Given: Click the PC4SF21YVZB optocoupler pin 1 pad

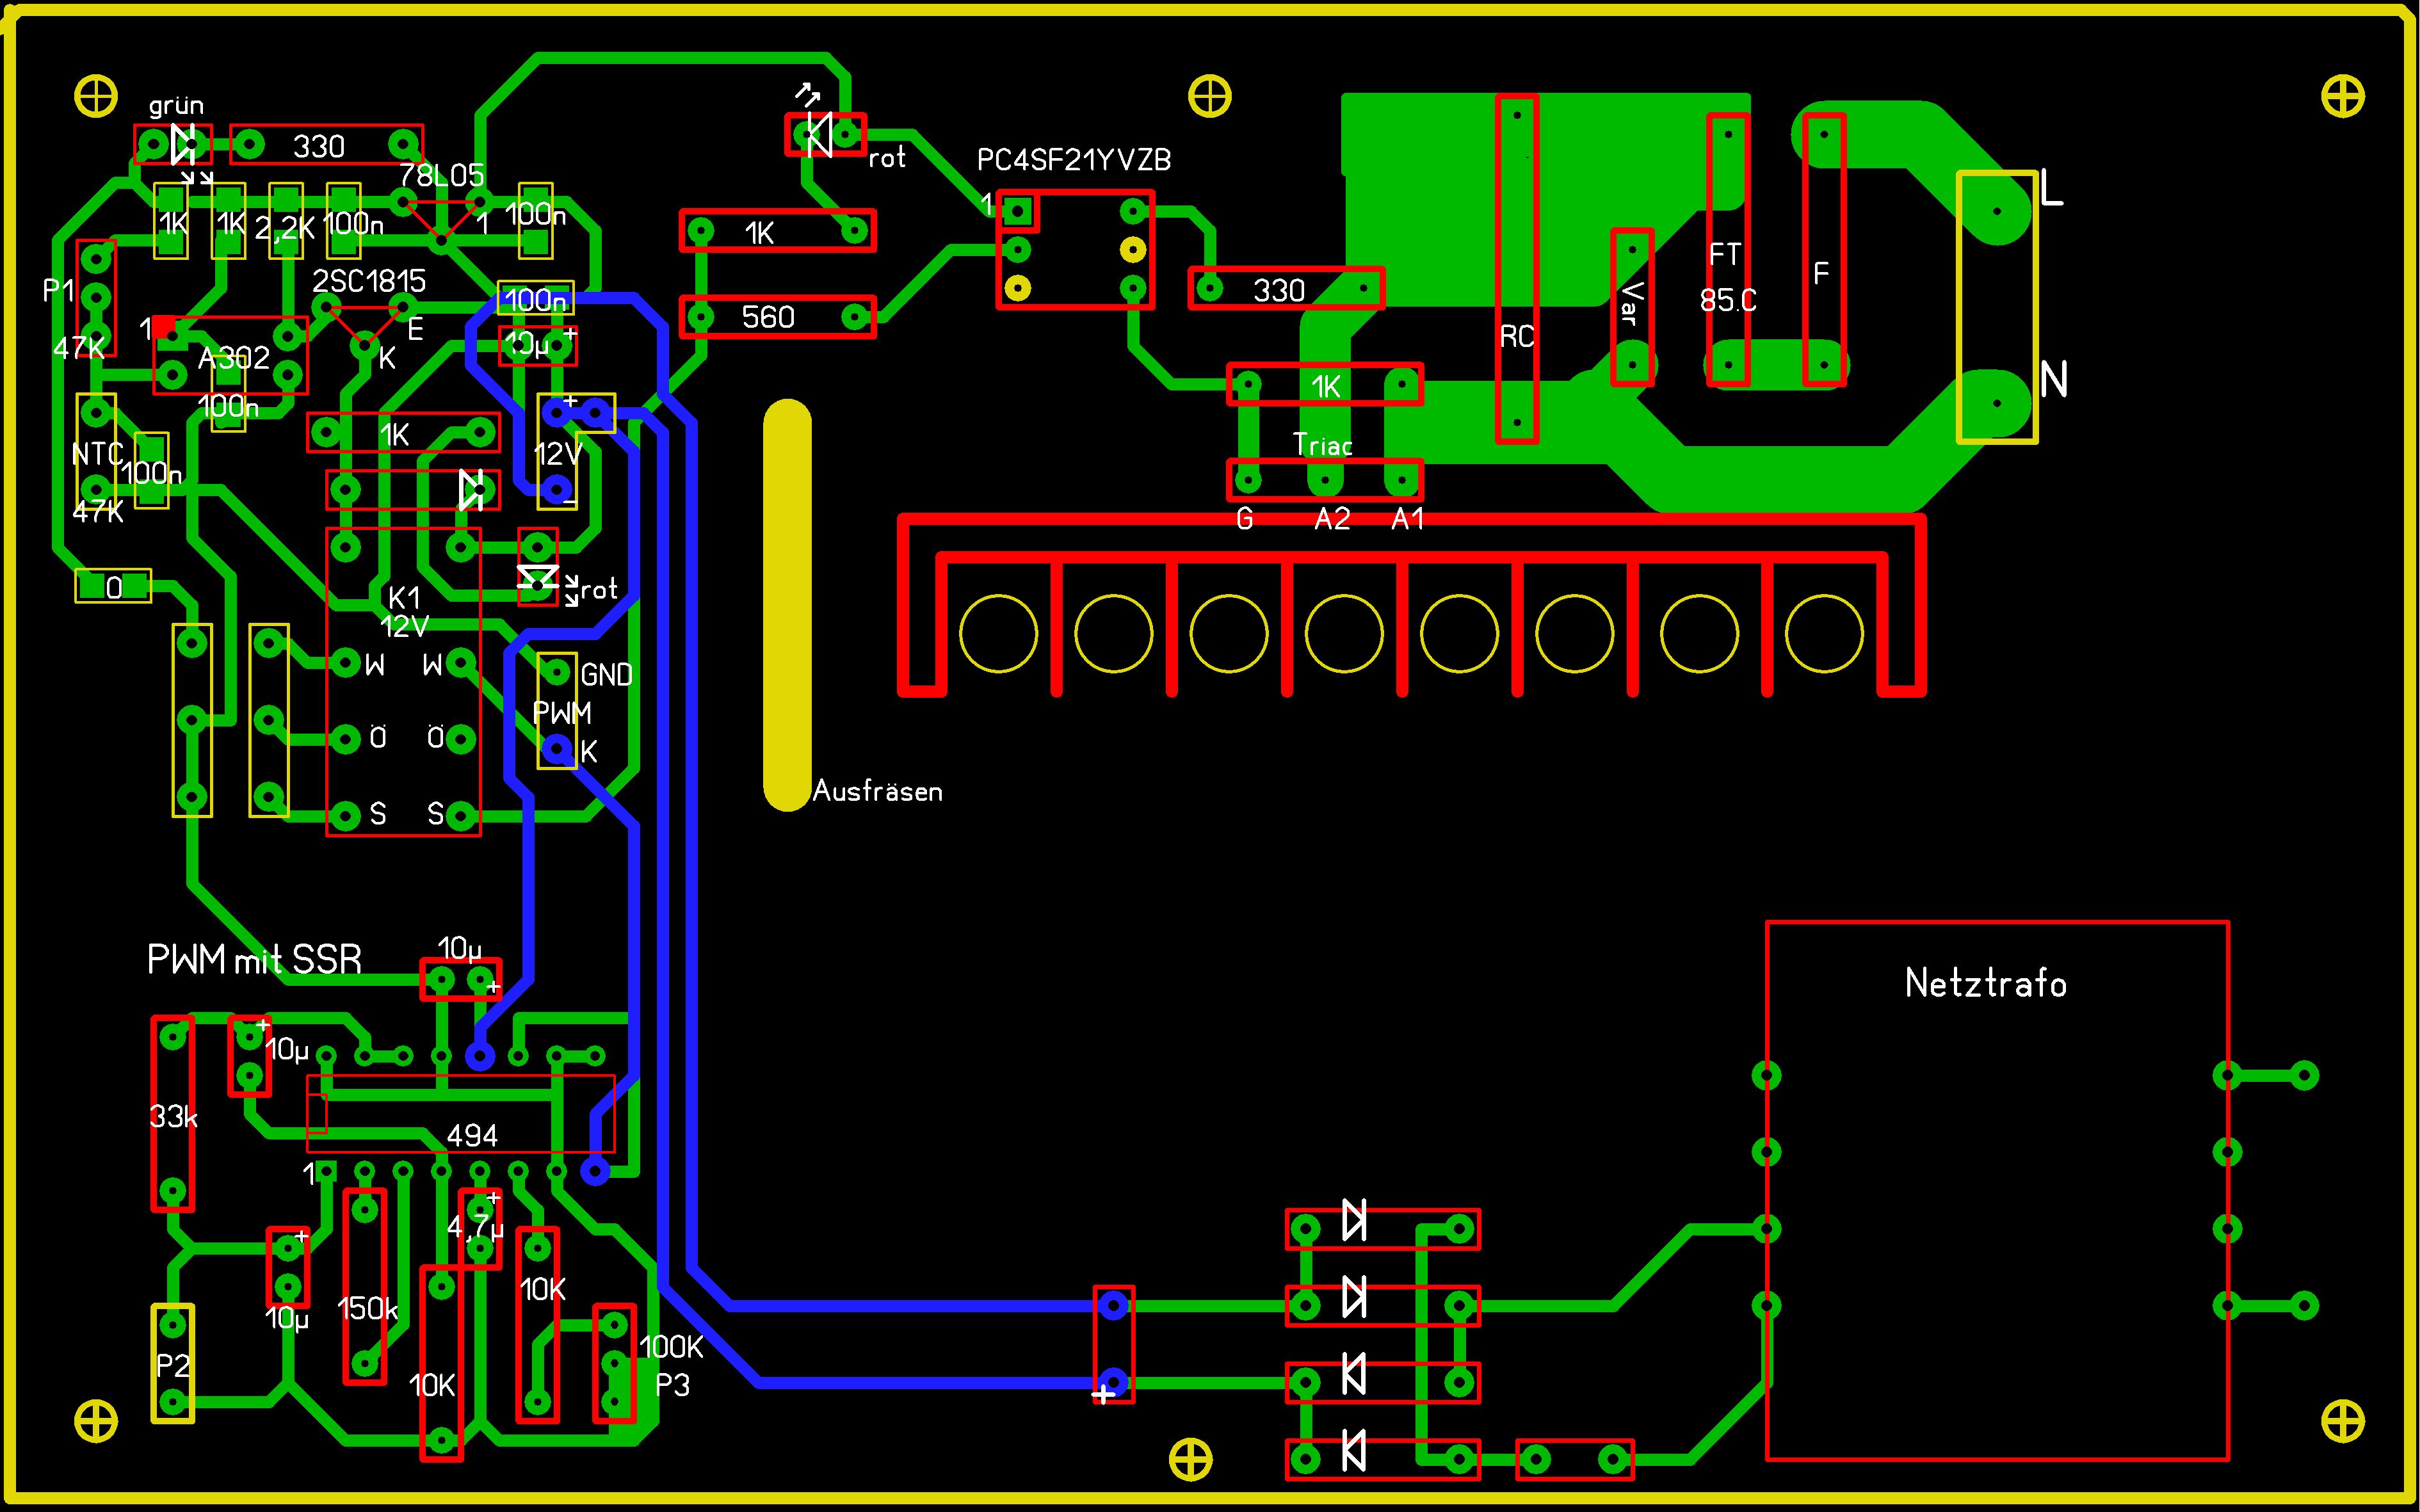Looking at the screenshot, I should click(x=1018, y=211).
